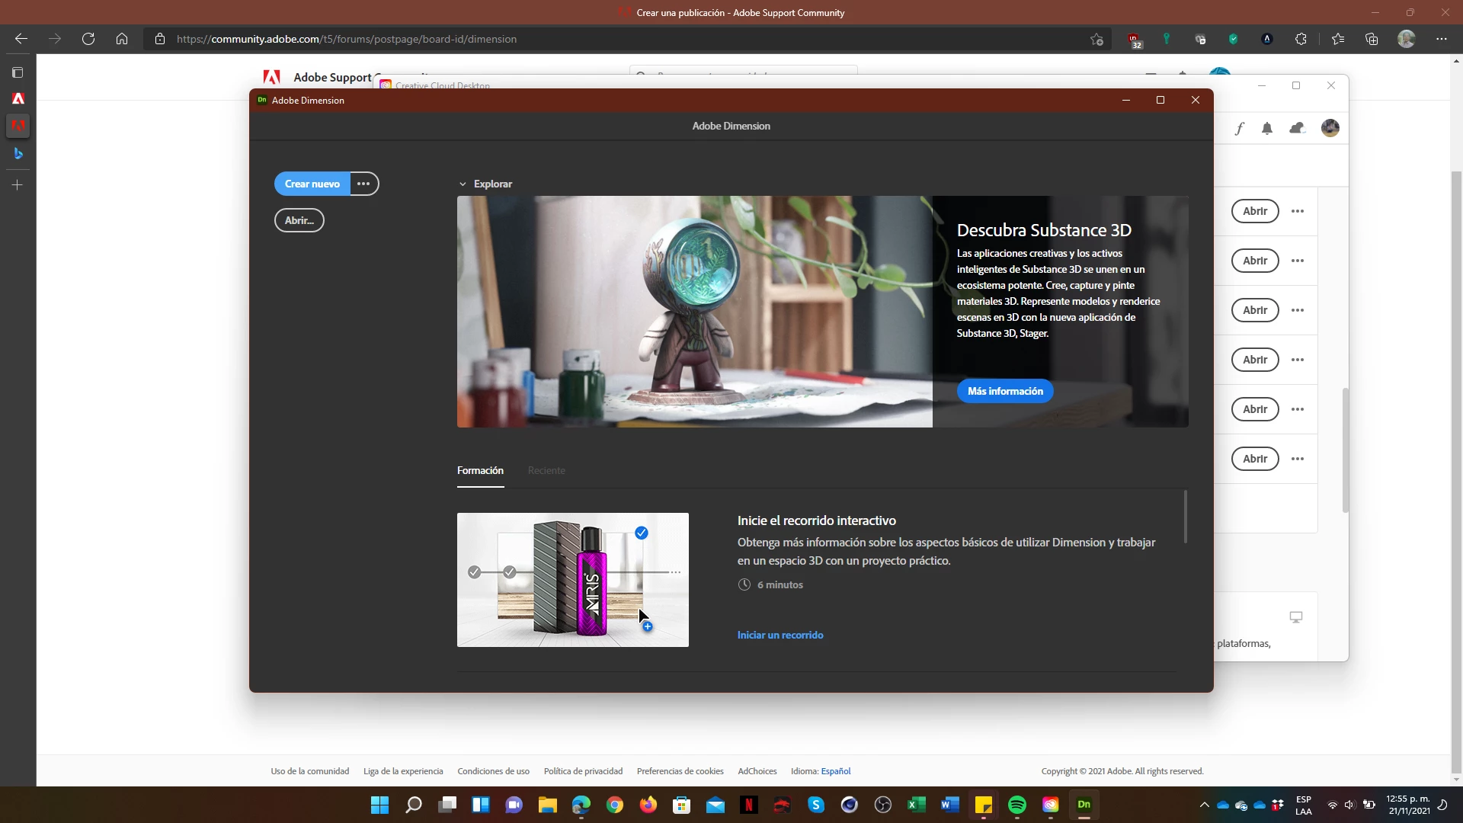Open Spotify from the taskbar
The height and width of the screenshot is (823, 1463).
pos(1016,805)
